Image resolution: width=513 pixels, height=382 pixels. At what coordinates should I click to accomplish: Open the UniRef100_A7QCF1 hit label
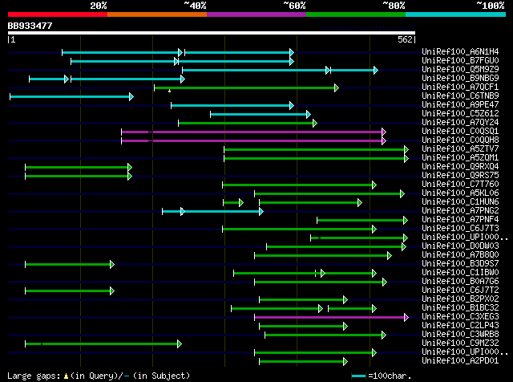460,87
